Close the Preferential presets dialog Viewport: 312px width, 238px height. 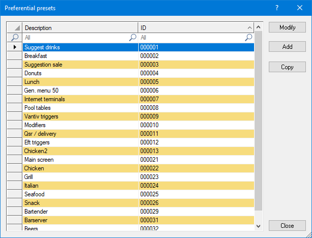click(287, 226)
